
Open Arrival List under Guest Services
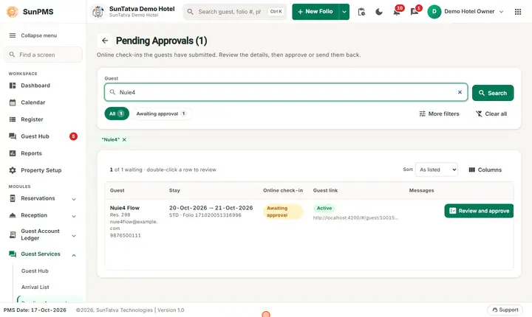click(35, 288)
